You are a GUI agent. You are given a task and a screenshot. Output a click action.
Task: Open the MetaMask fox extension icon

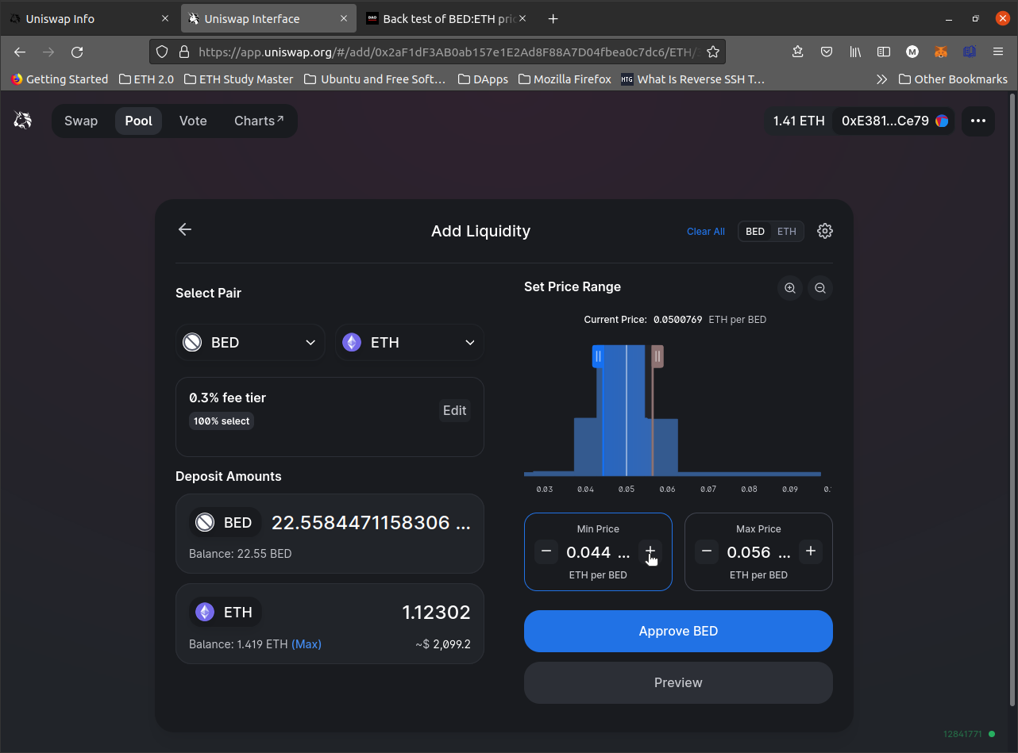click(x=940, y=52)
